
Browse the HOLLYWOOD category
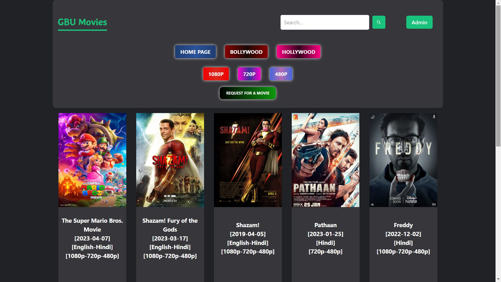(299, 52)
